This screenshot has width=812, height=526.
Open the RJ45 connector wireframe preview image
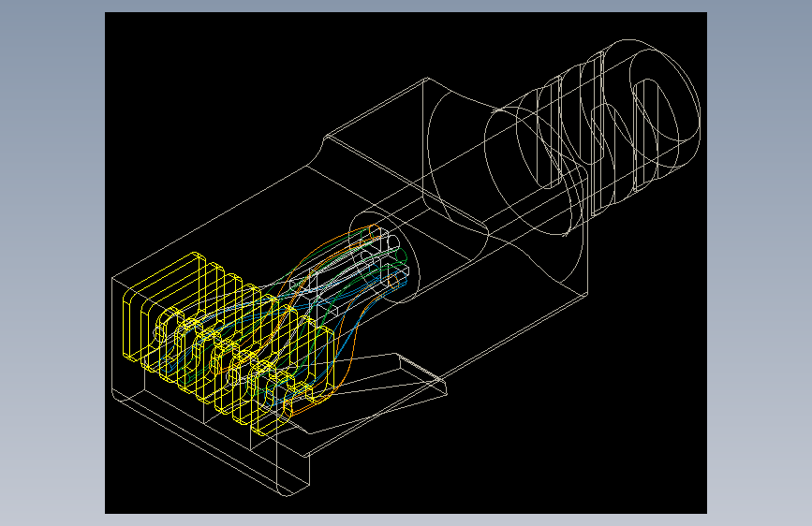coord(406,263)
